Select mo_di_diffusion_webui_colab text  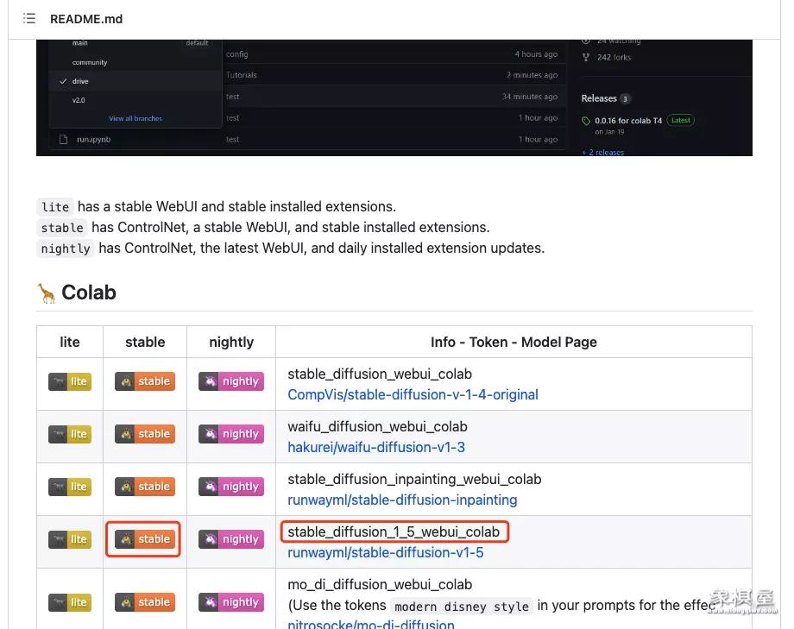[x=380, y=584]
